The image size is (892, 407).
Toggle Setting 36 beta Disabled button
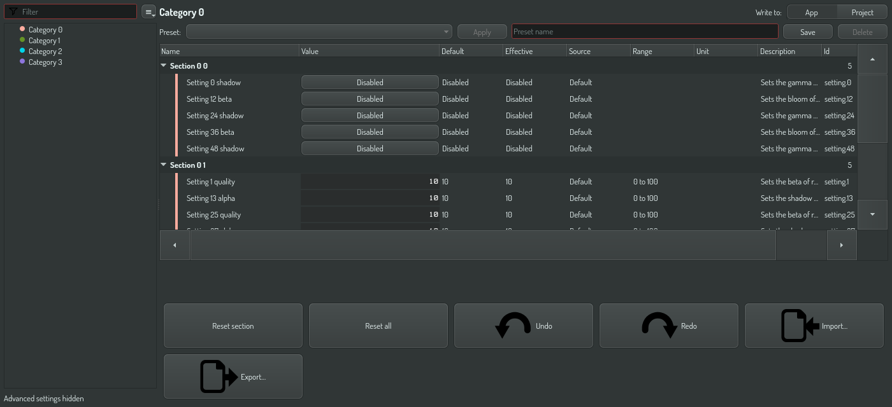(x=370, y=132)
